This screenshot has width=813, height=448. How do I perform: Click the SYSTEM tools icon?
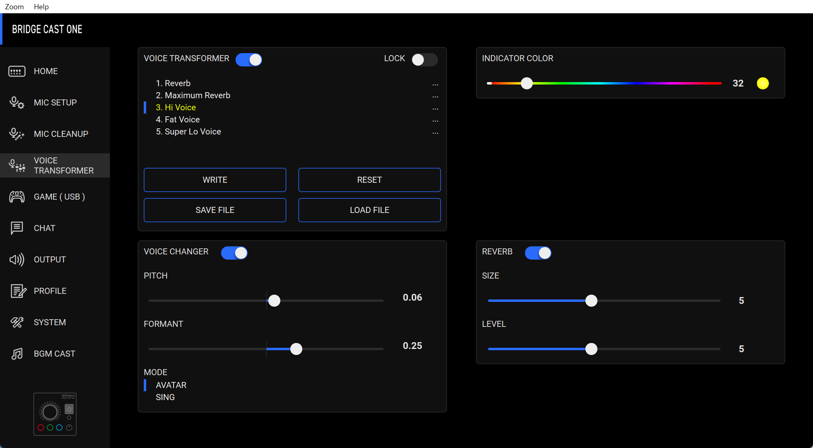click(x=17, y=322)
